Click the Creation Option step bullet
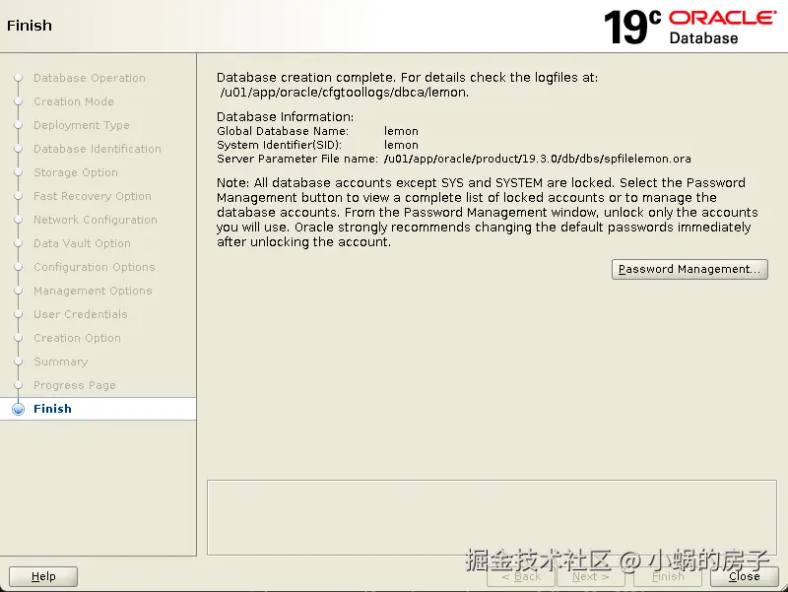Screen dimensions: 788x592 [18, 338]
